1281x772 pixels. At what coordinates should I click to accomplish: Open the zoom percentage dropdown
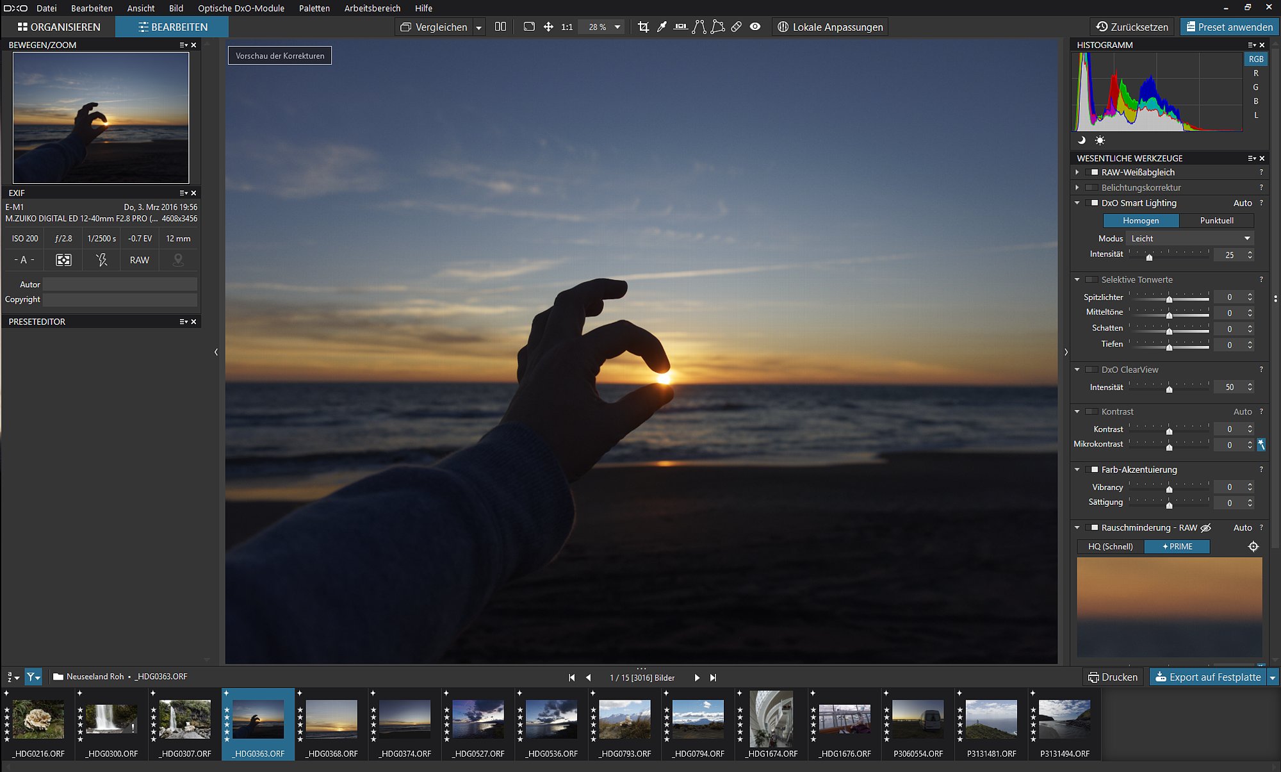click(617, 27)
